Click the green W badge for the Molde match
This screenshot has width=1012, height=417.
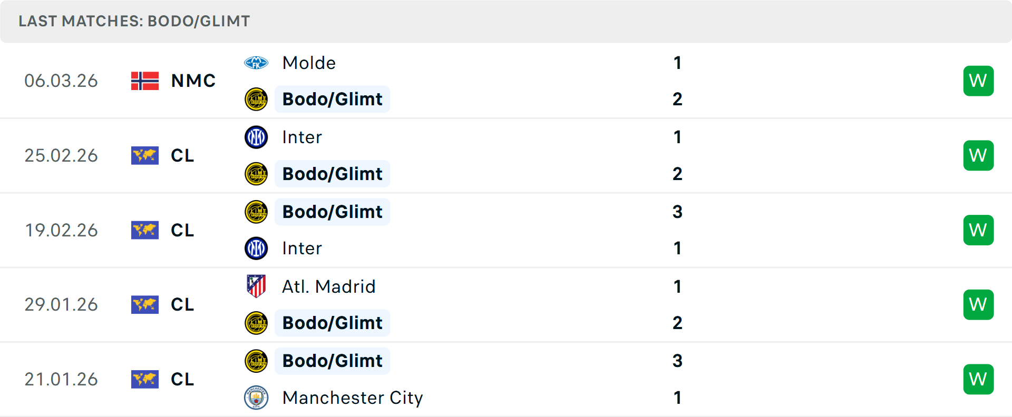point(978,81)
